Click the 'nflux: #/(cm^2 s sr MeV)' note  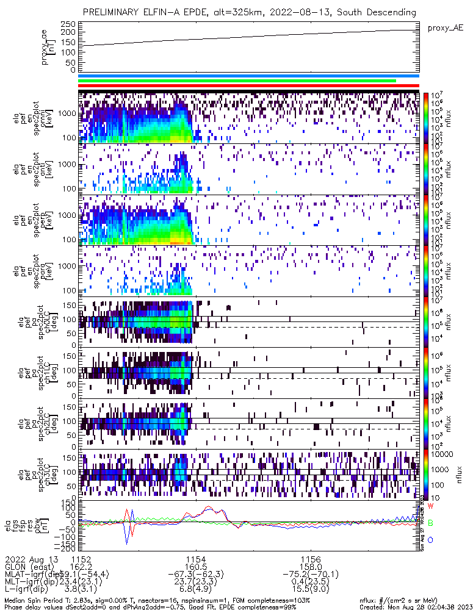click(x=399, y=601)
